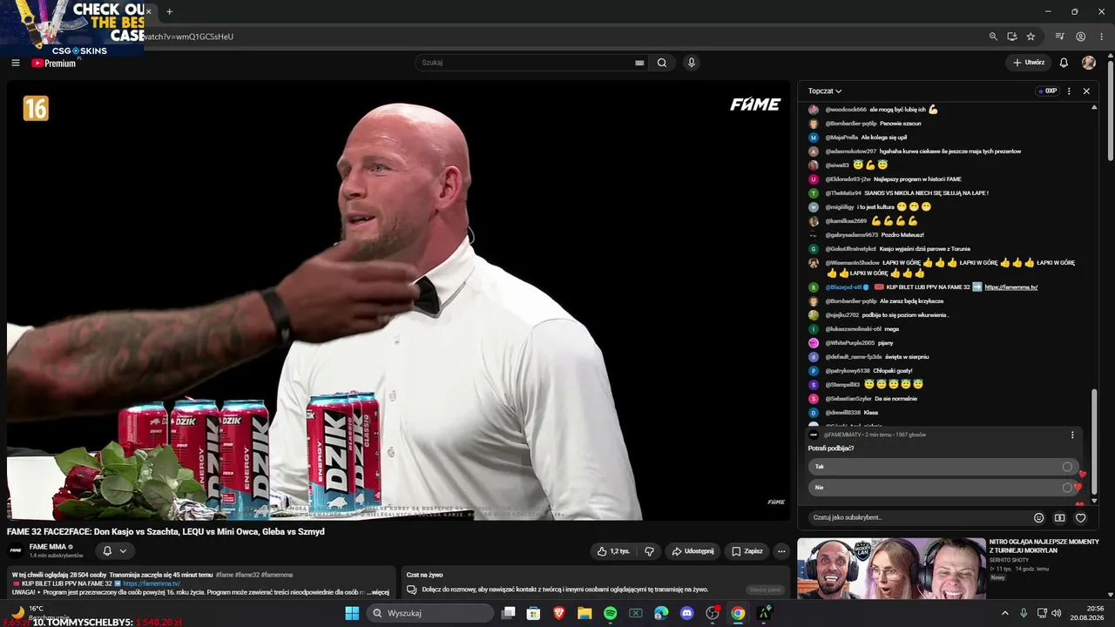Open the emoji picker in chat

tap(1038, 517)
